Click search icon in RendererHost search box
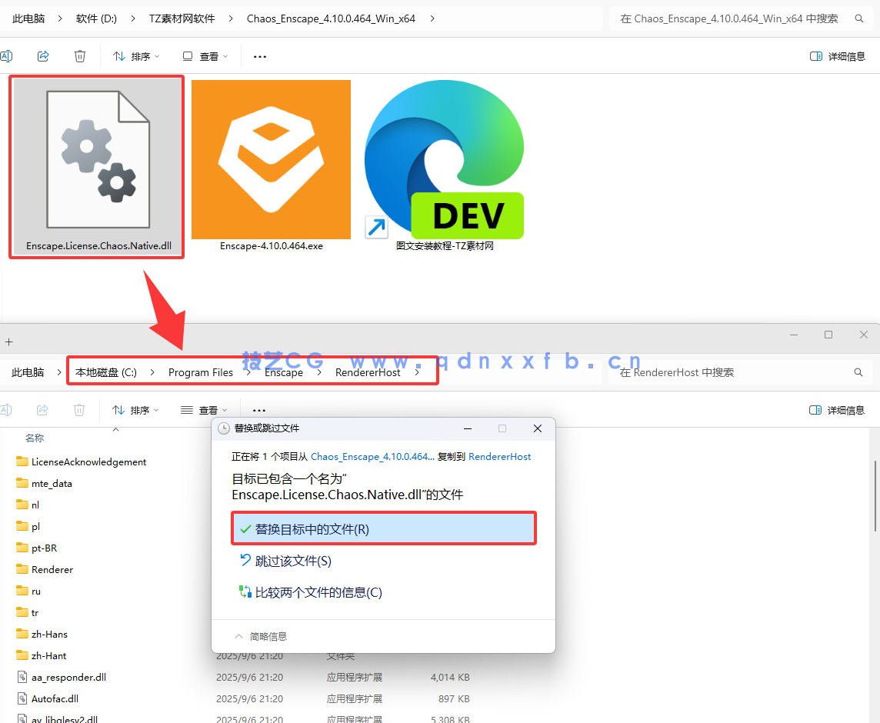 (858, 372)
